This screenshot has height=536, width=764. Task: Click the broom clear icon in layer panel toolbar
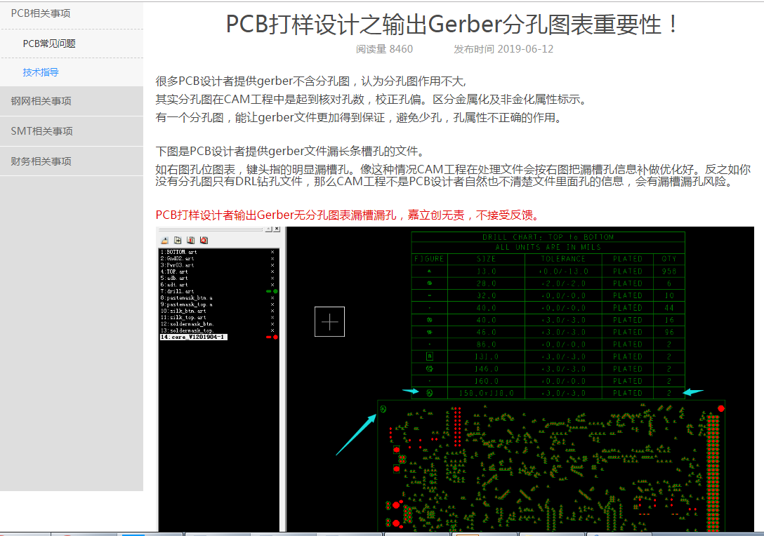(x=165, y=241)
